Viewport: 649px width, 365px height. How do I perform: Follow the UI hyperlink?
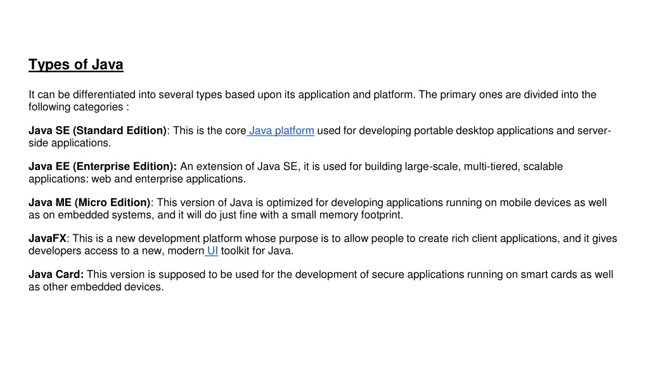pyautogui.click(x=212, y=251)
